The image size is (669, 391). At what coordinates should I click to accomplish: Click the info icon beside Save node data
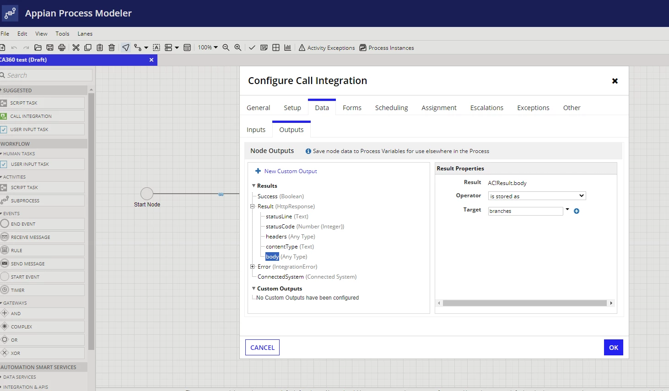click(x=308, y=151)
